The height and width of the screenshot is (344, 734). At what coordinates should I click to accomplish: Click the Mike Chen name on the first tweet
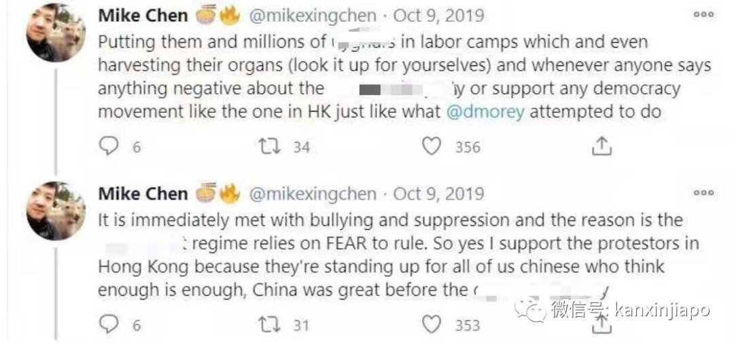click(143, 16)
